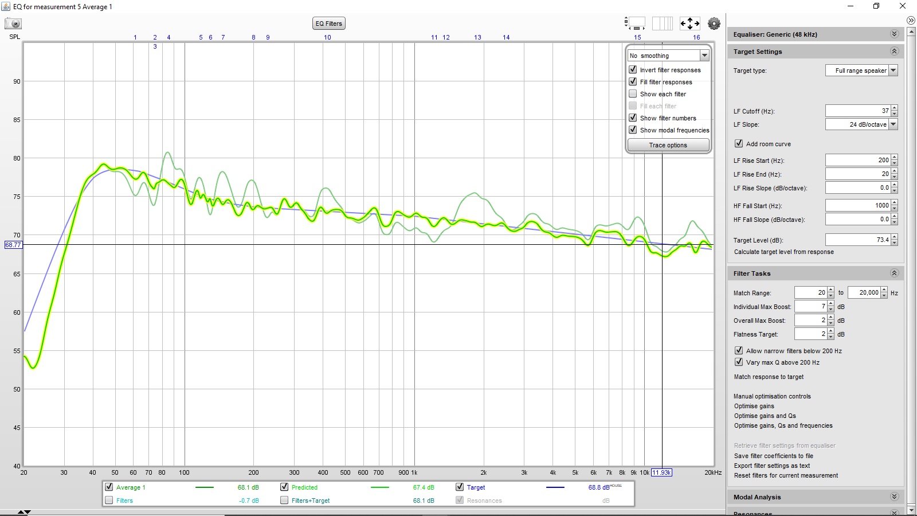The height and width of the screenshot is (516, 917).
Task: Expand the Modal Analysis section
Action: pos(894,497)
